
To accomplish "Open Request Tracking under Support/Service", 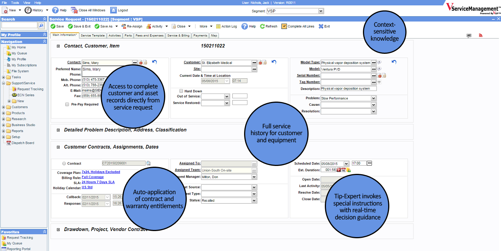I will pos(30,89).
